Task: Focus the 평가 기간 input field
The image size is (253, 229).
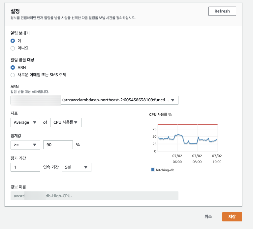Action: [25, 167]
